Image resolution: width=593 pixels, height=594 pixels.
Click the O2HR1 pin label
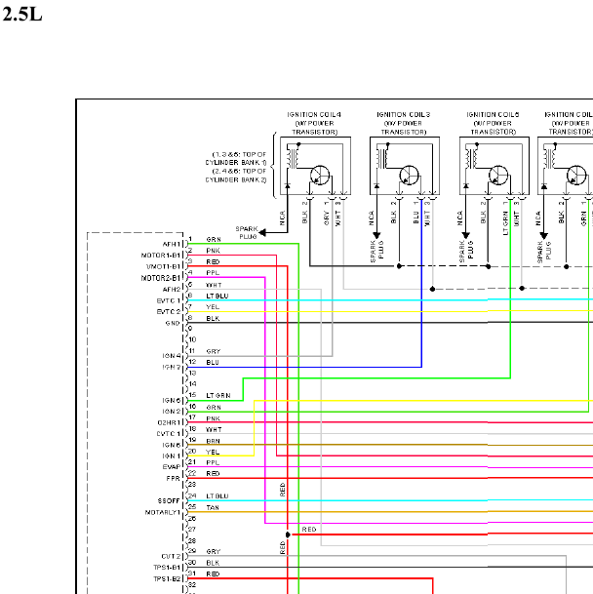coord(169,422)
